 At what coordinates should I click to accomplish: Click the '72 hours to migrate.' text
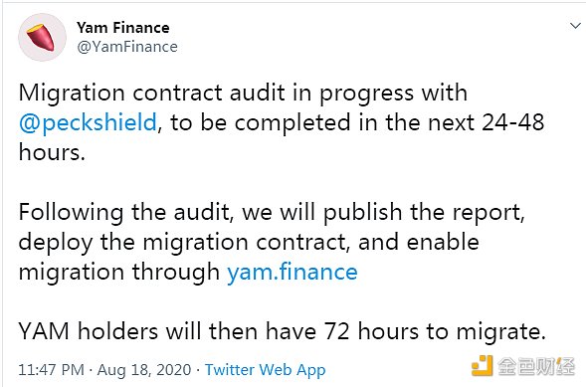pyautogui.click(x=435, y=331)
